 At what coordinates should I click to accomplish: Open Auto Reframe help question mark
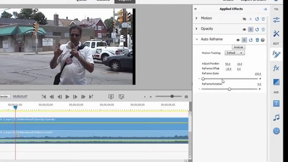(x=263, y=40)
